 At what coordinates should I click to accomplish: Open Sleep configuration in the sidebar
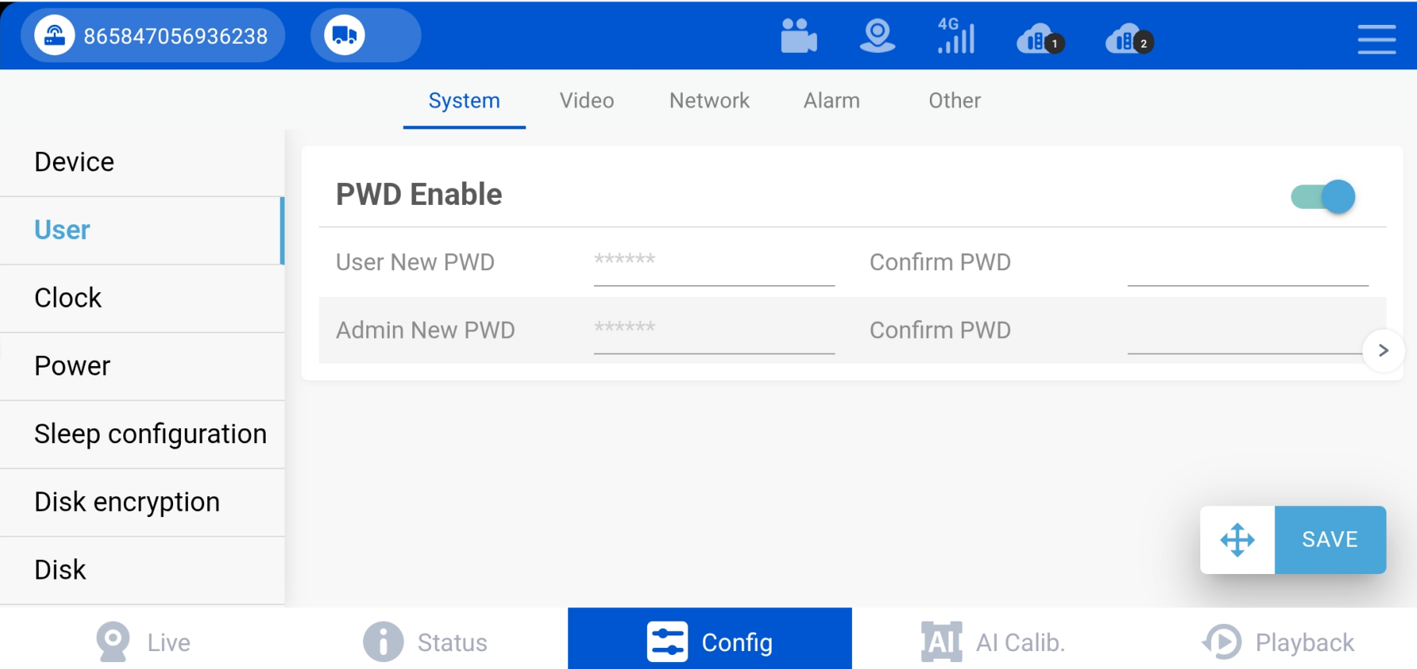pos(142,434)
